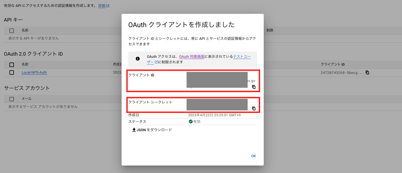
Task: Open the Local-NPS-Auth client details
Action: (x=34, y=72)
